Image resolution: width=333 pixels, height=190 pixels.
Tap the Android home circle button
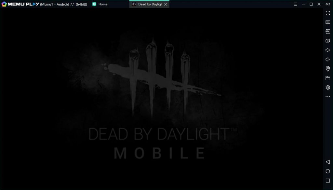coord(328,171)
